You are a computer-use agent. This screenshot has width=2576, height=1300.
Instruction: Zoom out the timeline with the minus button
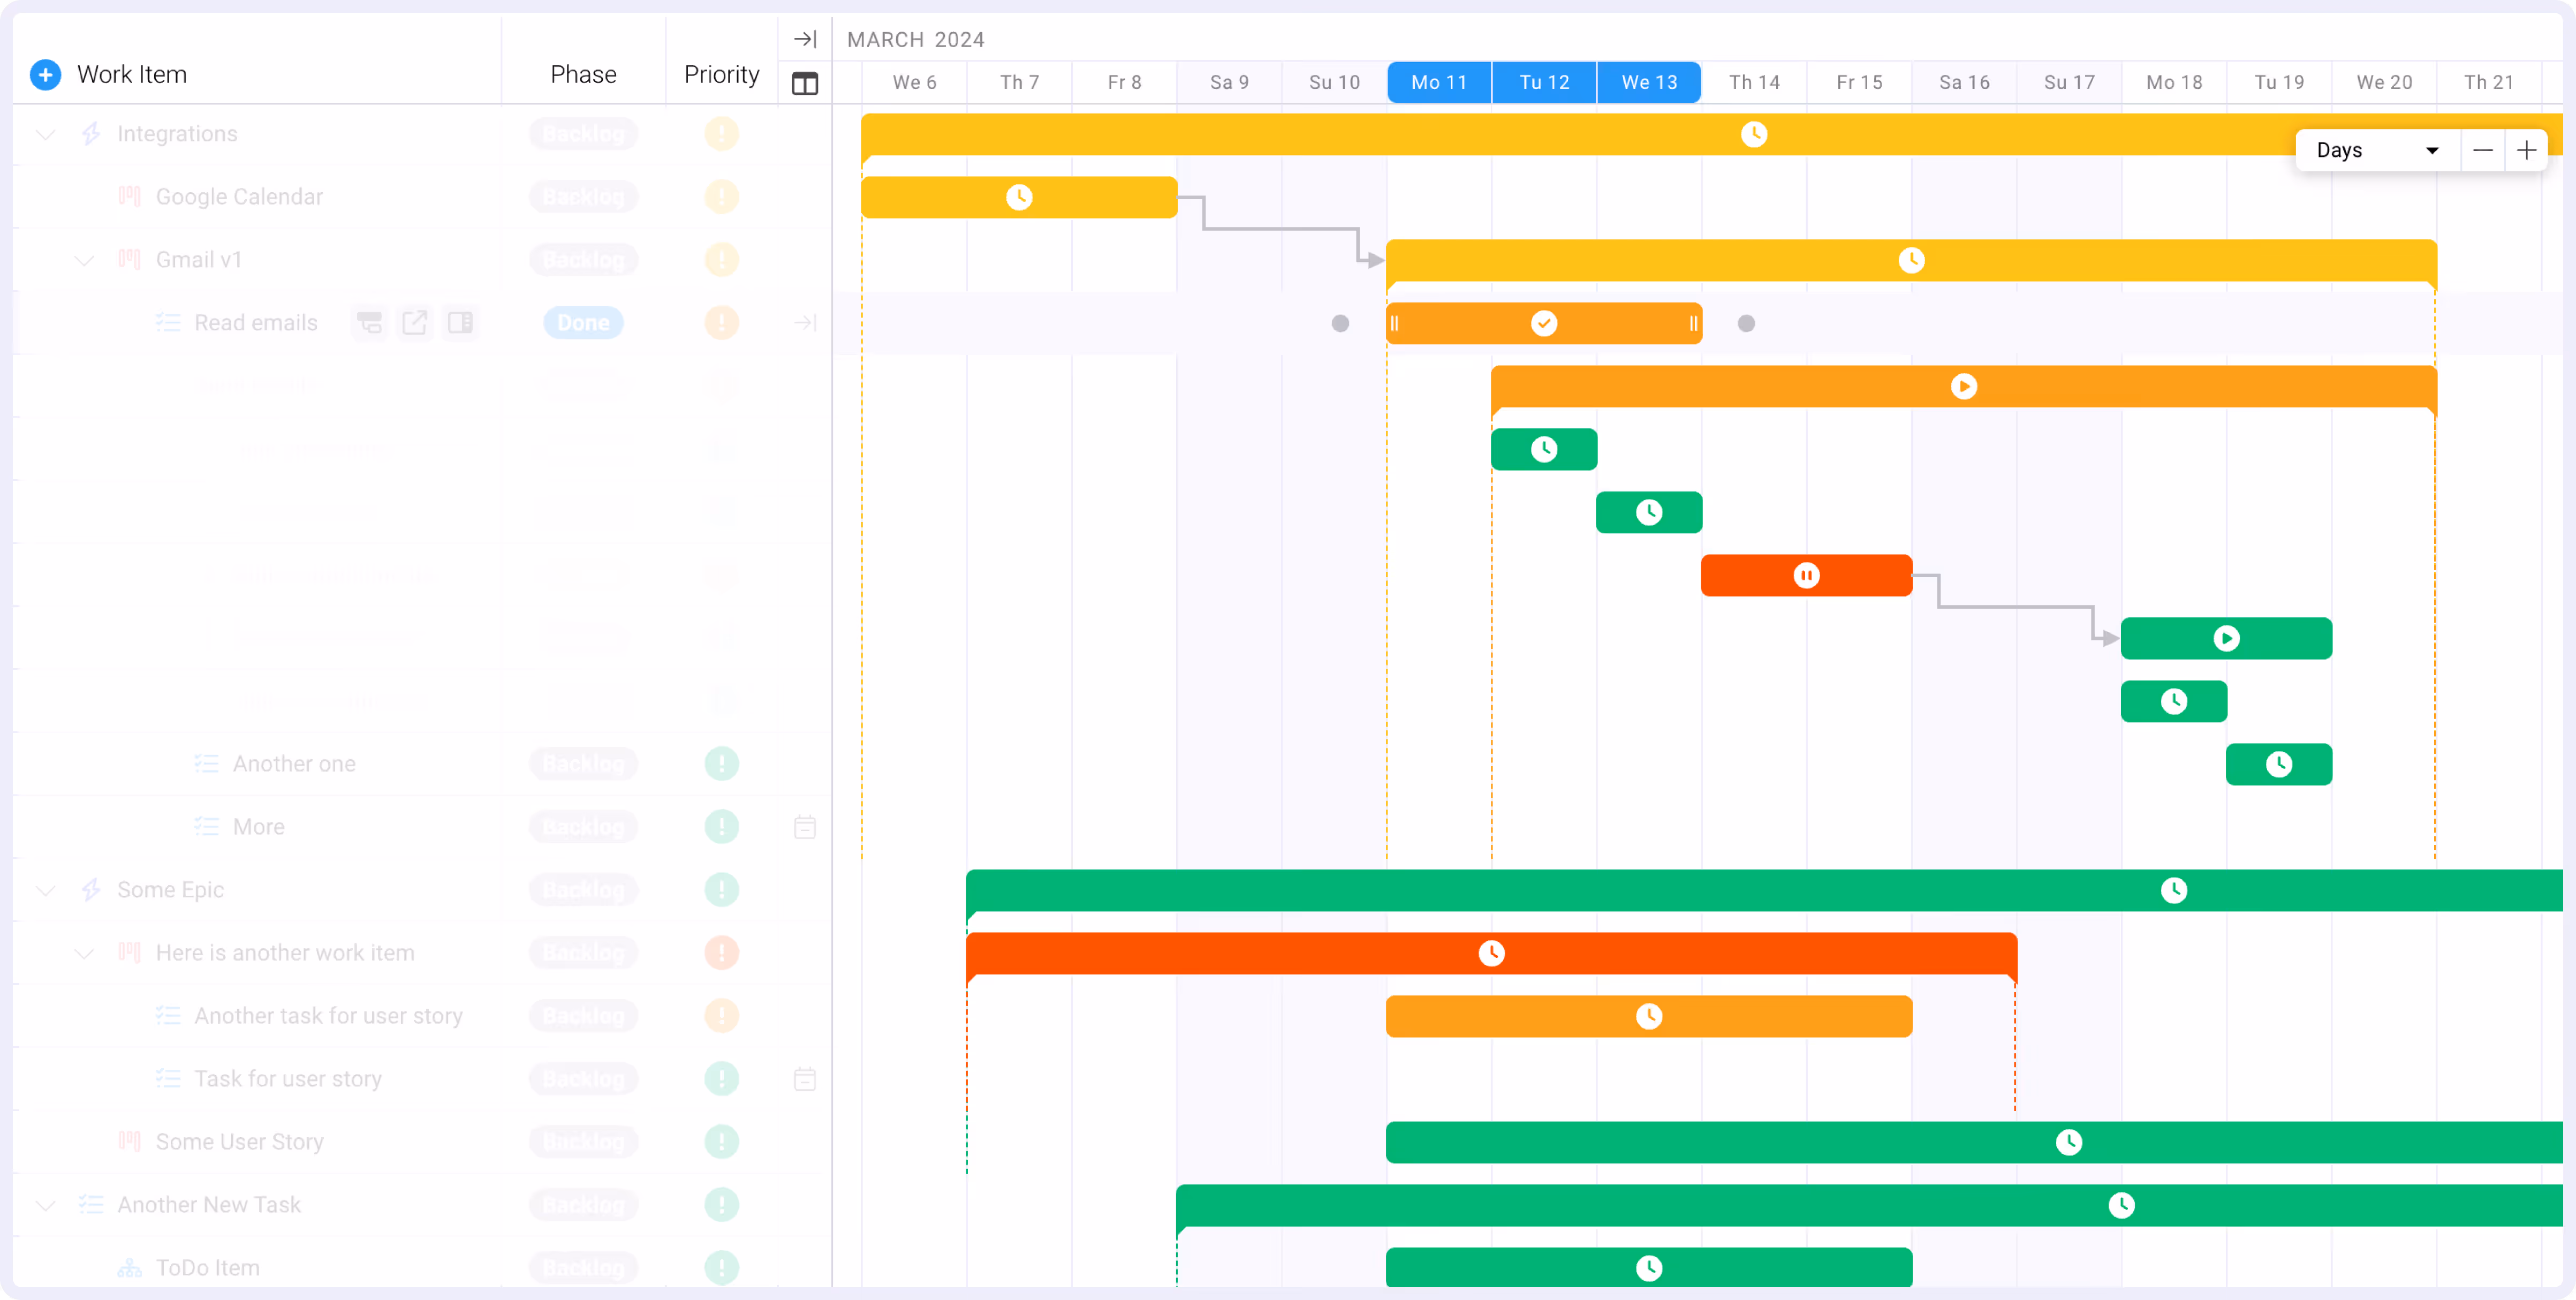coord(2482,150)
